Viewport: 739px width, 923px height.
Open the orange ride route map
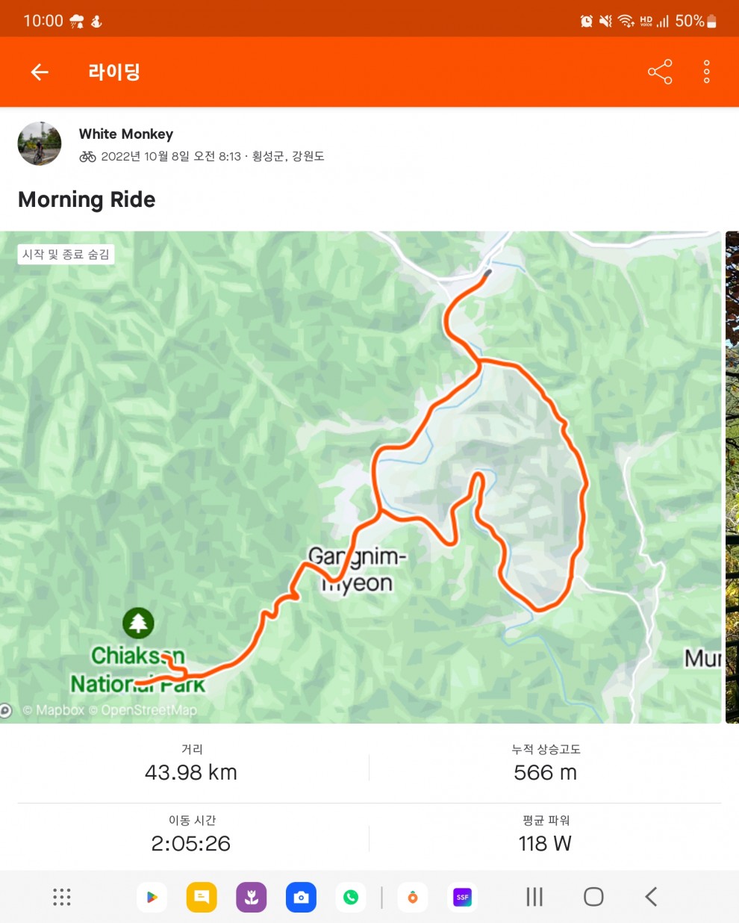361,476
